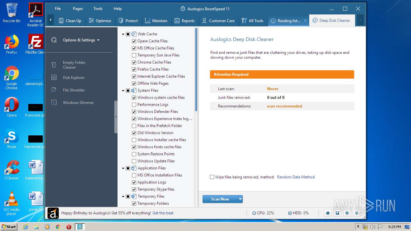This screenshot has width=411, height=231.
Task: Switch to the Protect tab
Action: [x=128, y=21]
